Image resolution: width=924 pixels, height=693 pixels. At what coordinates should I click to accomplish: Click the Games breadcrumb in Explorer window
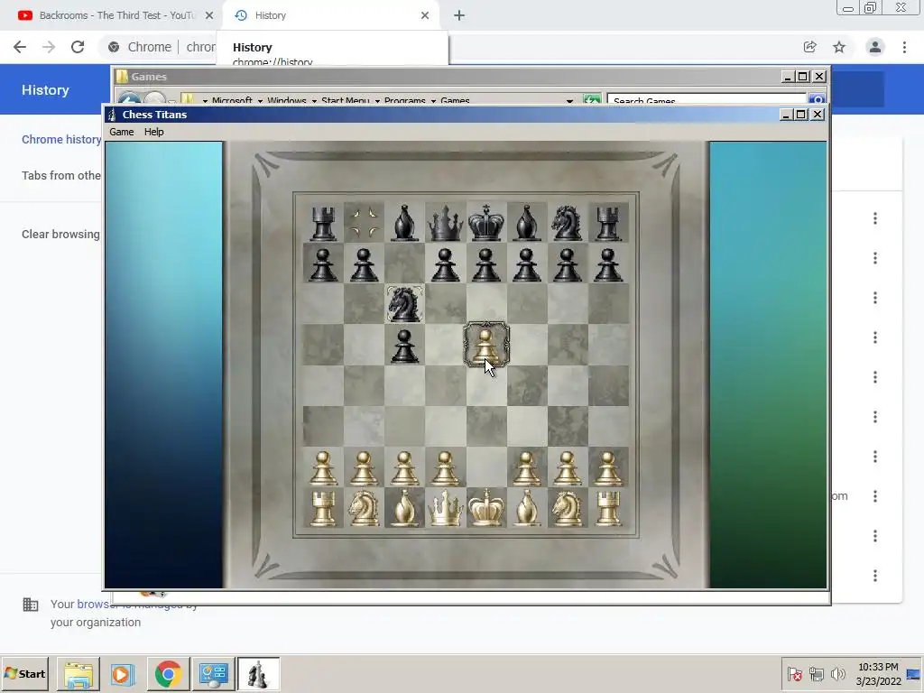coord(455,101)
